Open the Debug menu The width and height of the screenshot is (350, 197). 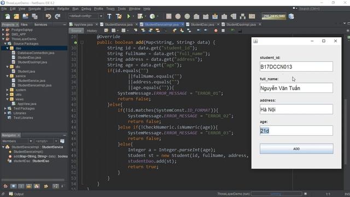[86, 9]
